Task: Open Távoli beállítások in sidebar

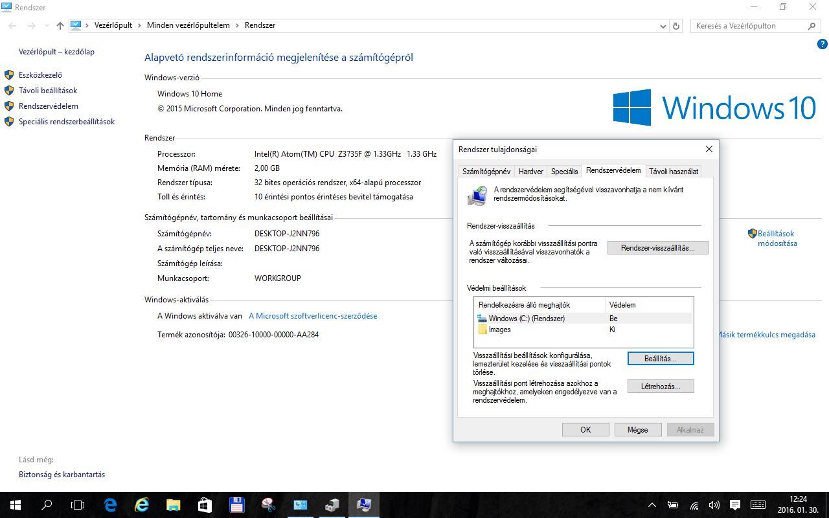Action: [x=48, y=91]
